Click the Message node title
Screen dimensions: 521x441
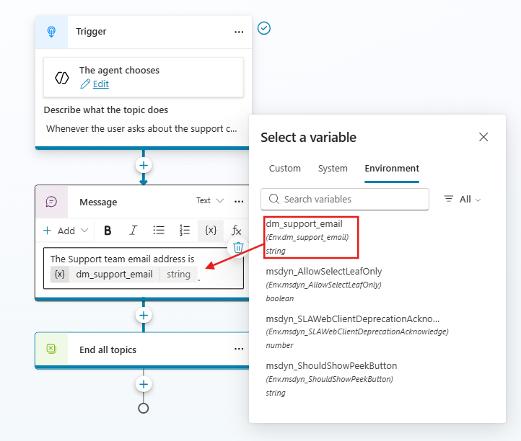[98, 202]
